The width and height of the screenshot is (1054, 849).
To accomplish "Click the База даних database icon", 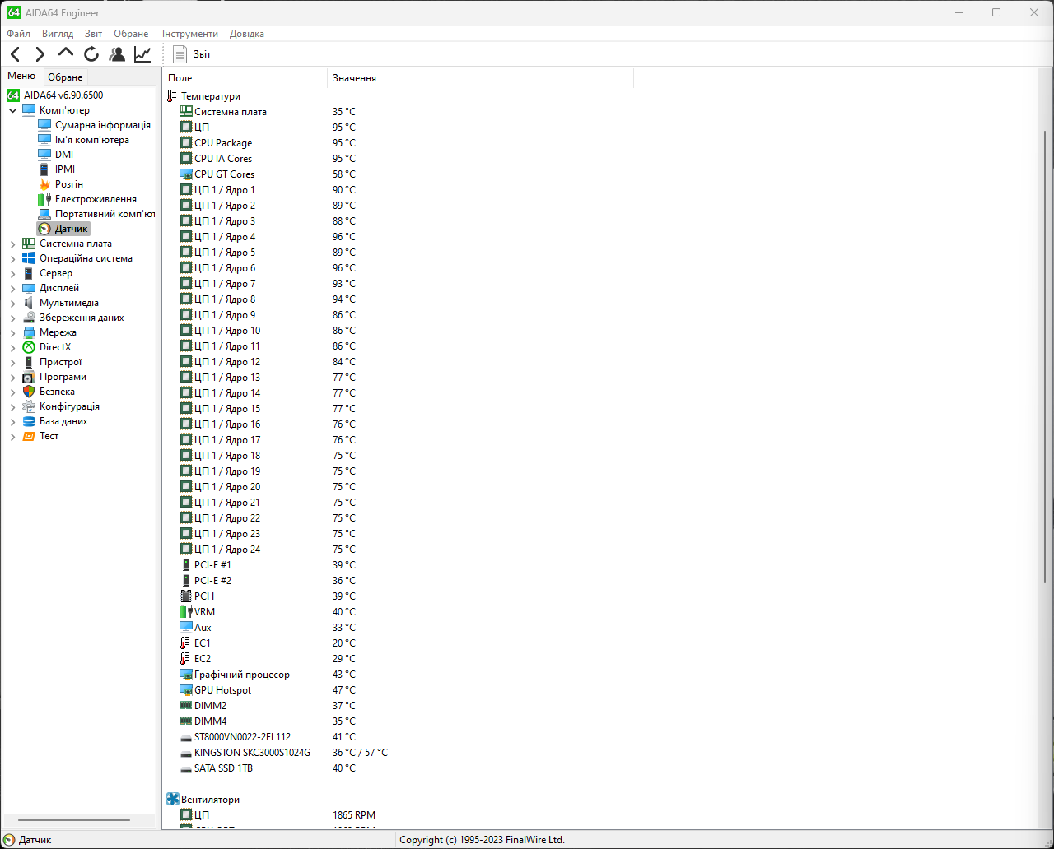I will [29, 421].
